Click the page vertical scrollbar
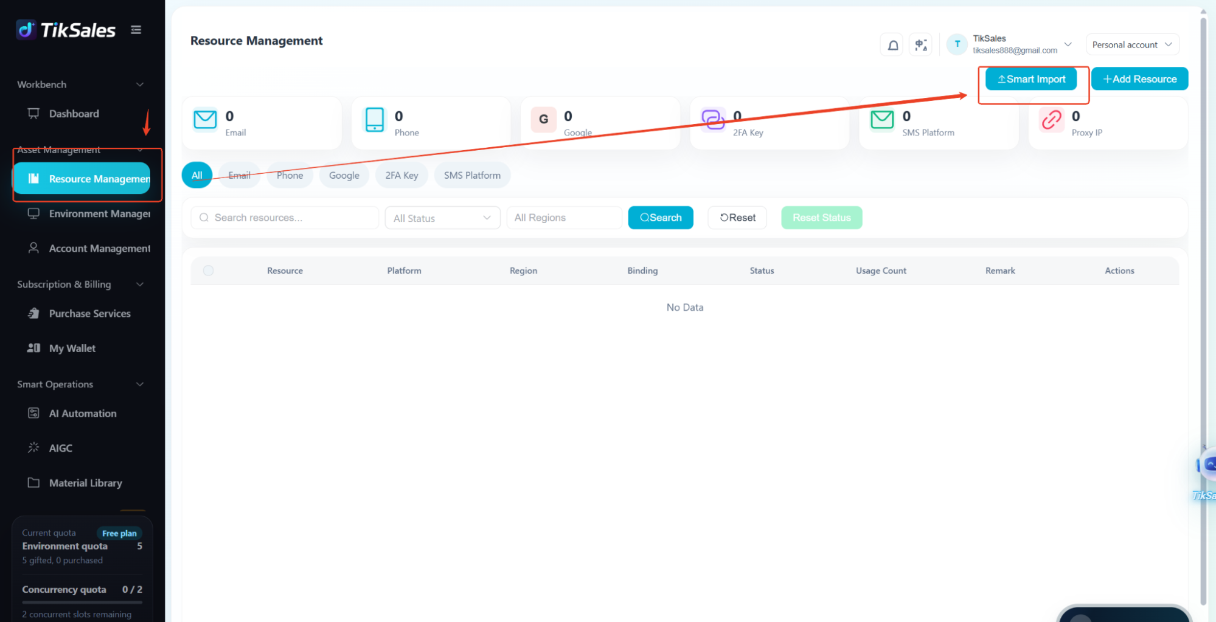Screen dimensions: 1216x622 (1203, 310)
